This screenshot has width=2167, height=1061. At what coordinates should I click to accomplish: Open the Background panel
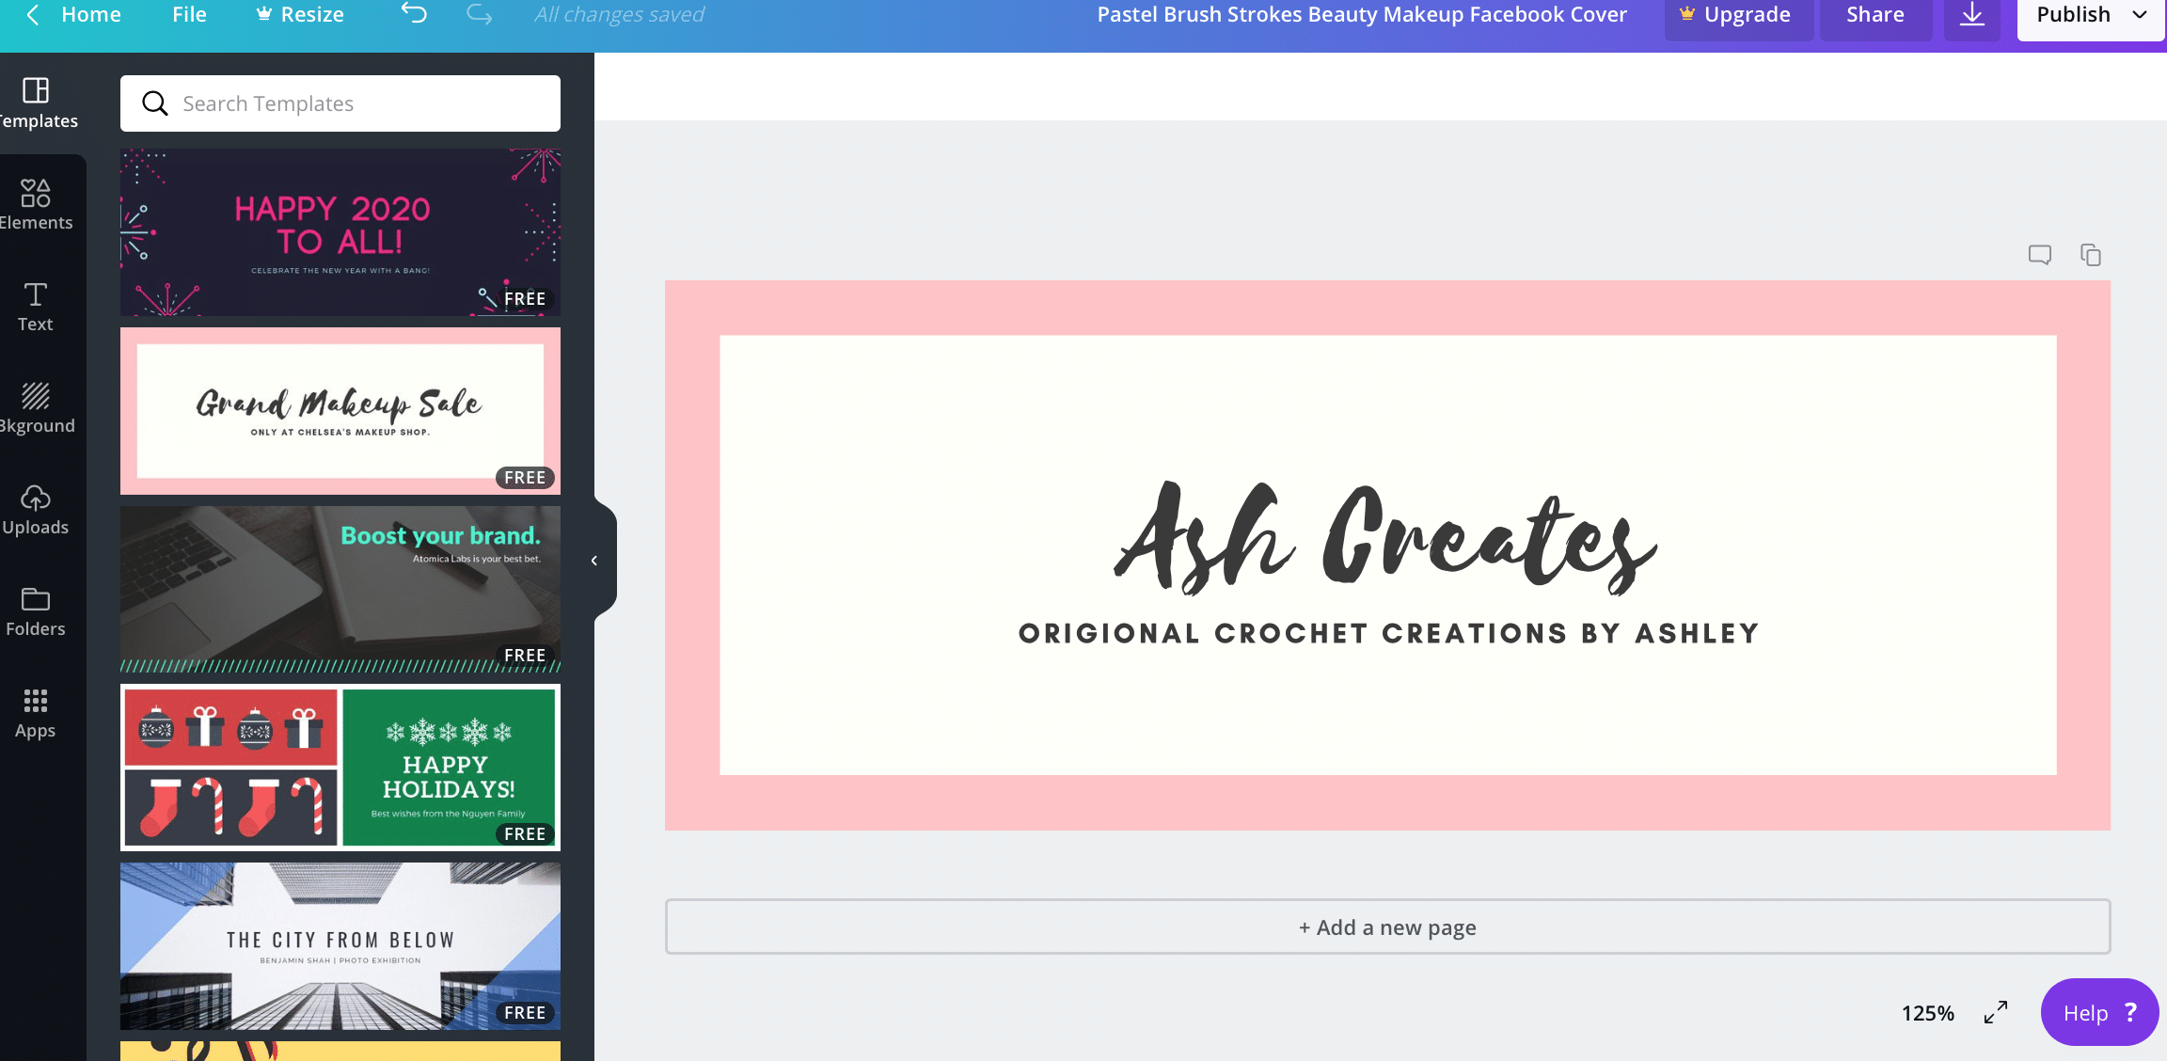coord(36,407)
